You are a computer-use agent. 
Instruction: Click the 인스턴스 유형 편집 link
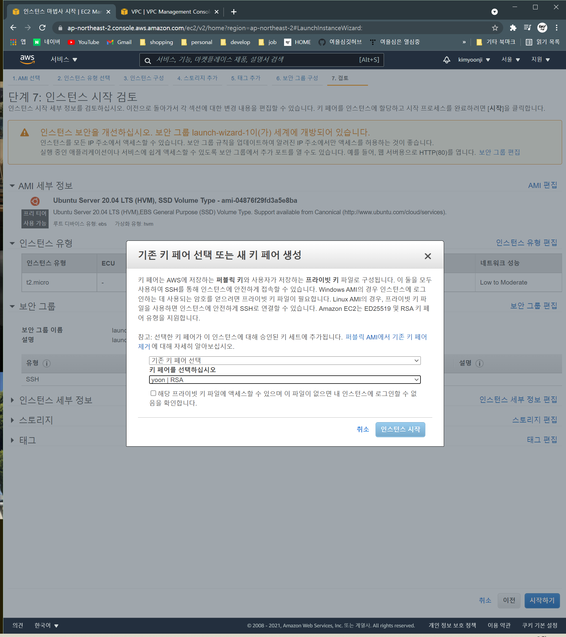[526, 243]
